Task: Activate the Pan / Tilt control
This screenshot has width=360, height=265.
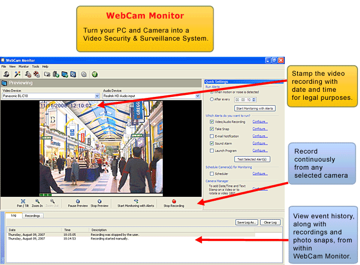Action: pyautogui.click(x=23, y=203)
